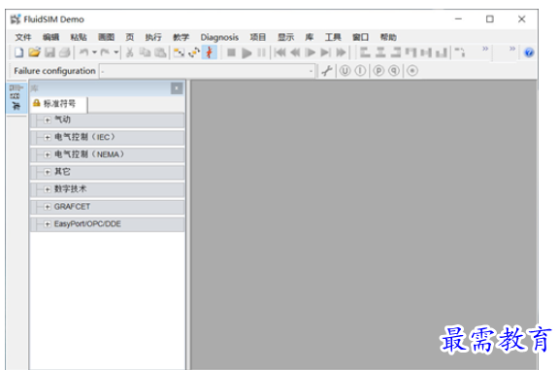This screenshot has width=560, height=370.
Task: Toggle the U voltage measurement icon
Action: [x=345, y=71]
